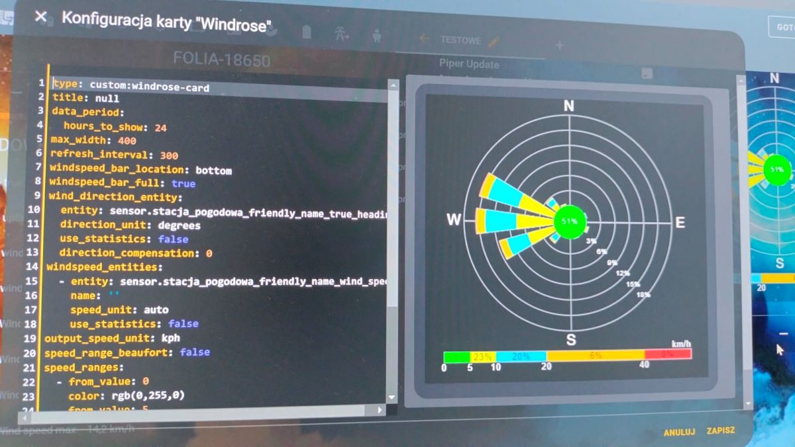Click ZAPISZ to save the card
This screenshot has width=795, height=447.
coord(720,430)
